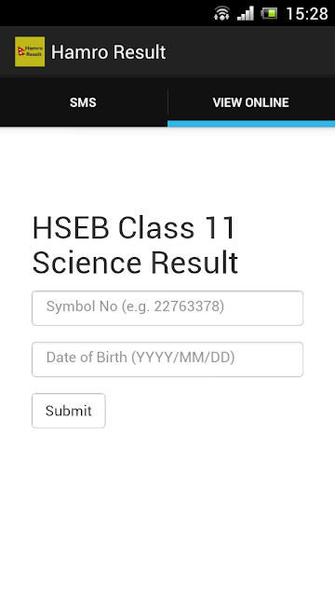Tap the divider between SMS and VIEW ONLINE
Viewport: 335px width, 596px height.
(167, 102)
